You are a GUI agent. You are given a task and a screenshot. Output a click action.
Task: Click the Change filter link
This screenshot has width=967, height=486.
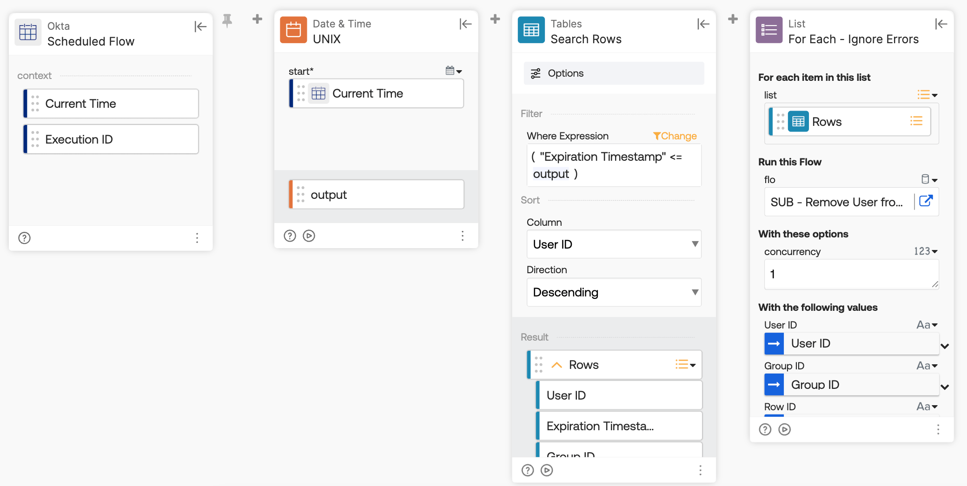[x=675, y=136]
